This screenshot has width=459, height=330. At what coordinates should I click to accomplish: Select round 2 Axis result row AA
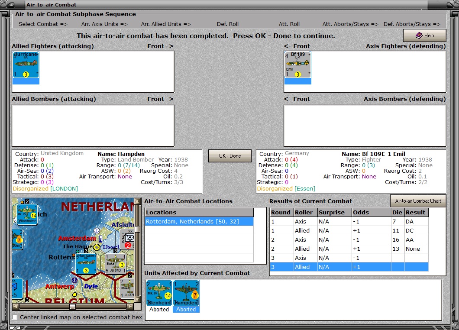coord(349,240)
